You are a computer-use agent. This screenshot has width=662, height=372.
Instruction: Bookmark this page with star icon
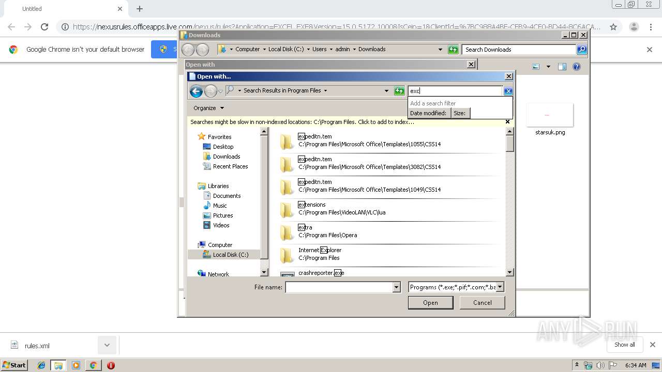click(x=613, y=27)
